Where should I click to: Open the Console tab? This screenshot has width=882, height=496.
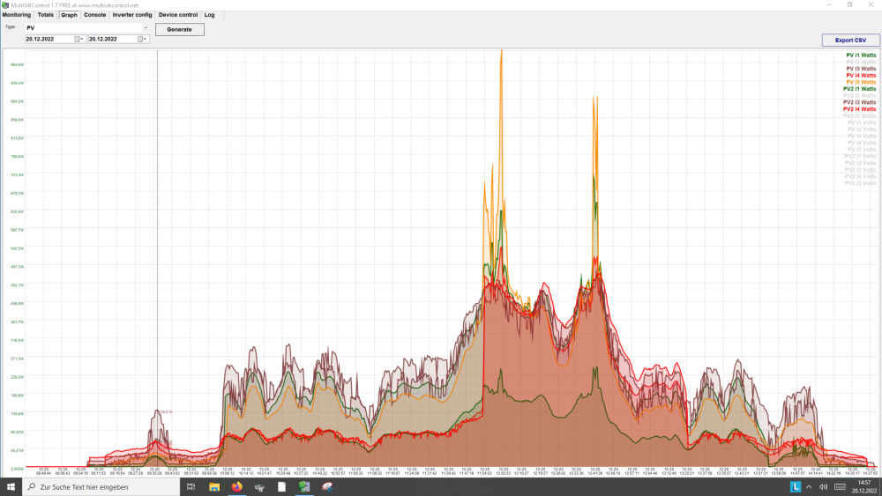coord(94,15)
